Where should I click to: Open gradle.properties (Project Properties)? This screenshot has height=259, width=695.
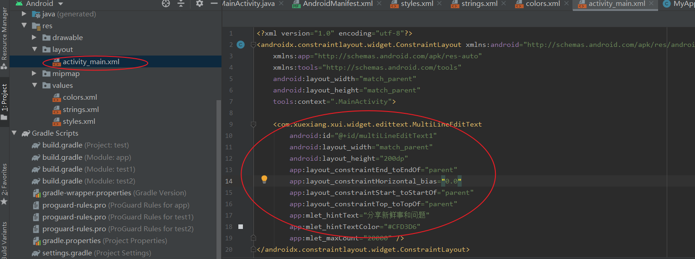point(105,241)
